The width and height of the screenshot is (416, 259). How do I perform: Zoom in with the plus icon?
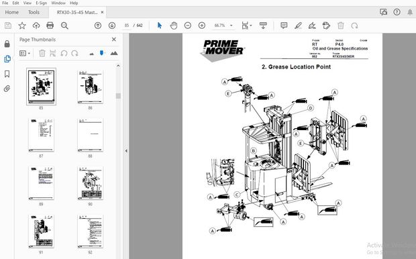tap(202, 25)
